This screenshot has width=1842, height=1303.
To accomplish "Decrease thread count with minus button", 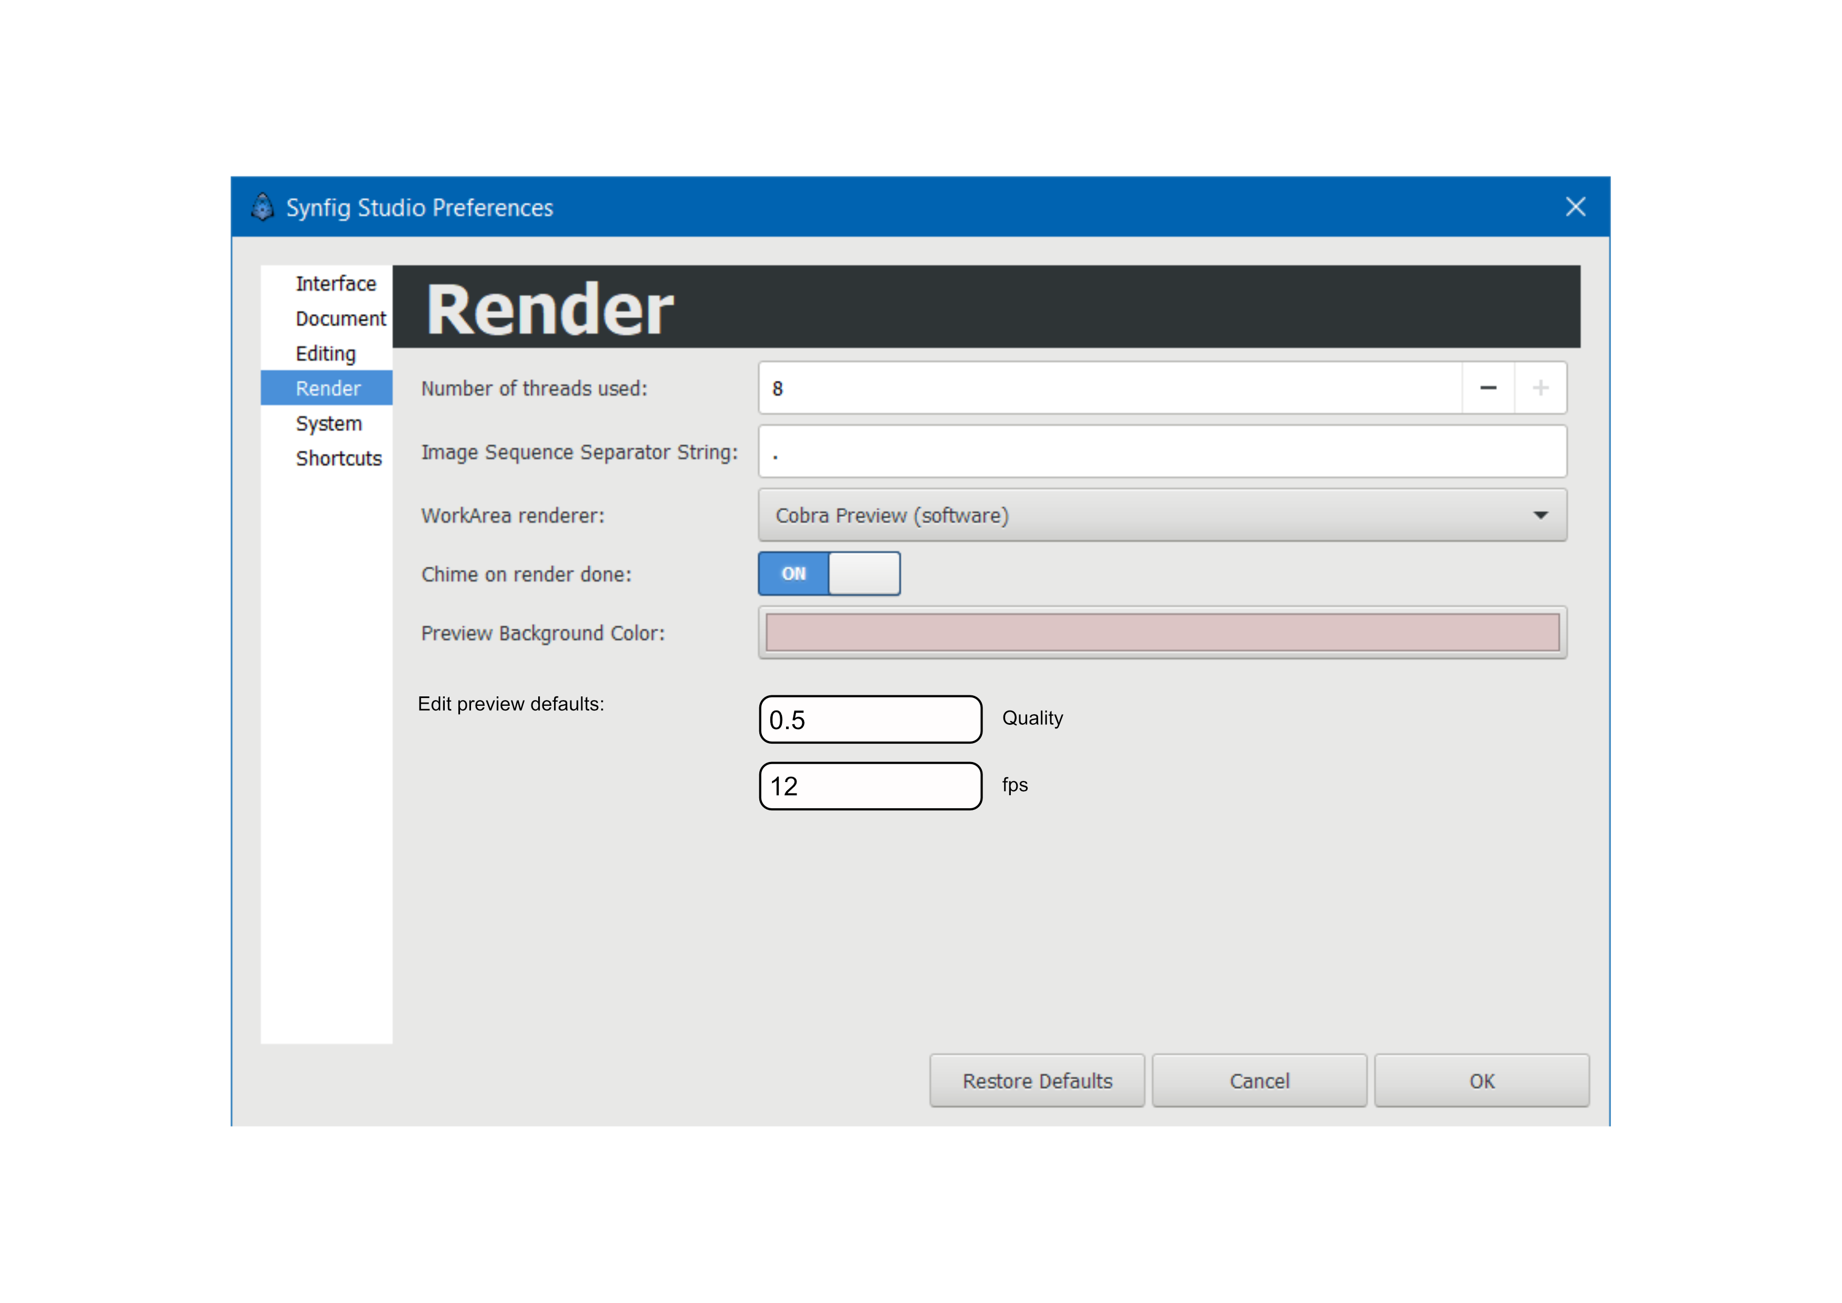I will 1488,388.
